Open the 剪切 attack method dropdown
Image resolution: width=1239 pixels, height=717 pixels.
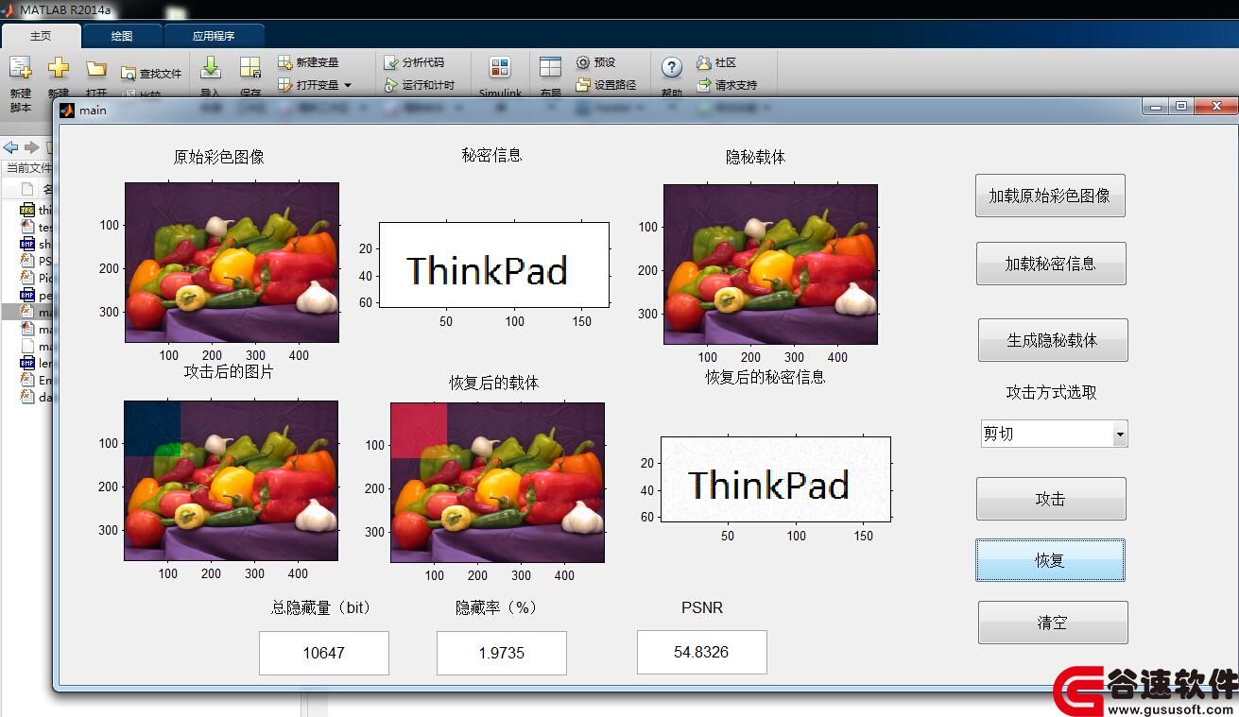tap(1055, 434)
